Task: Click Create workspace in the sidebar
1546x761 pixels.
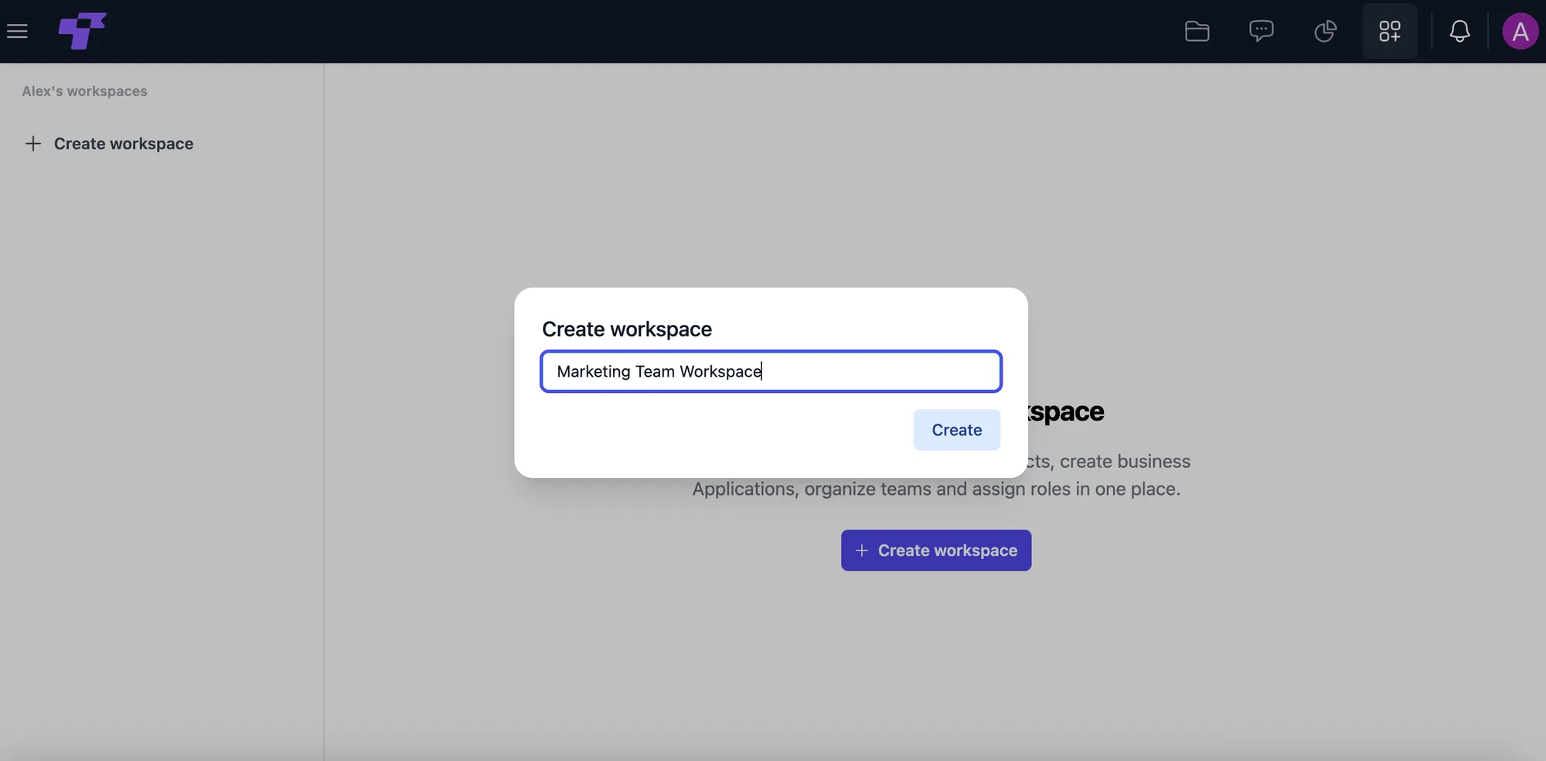Action: point(109,144)
